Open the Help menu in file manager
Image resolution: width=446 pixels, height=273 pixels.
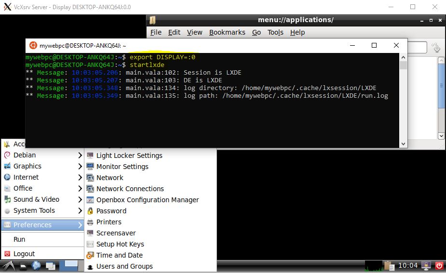click(297, 32)
